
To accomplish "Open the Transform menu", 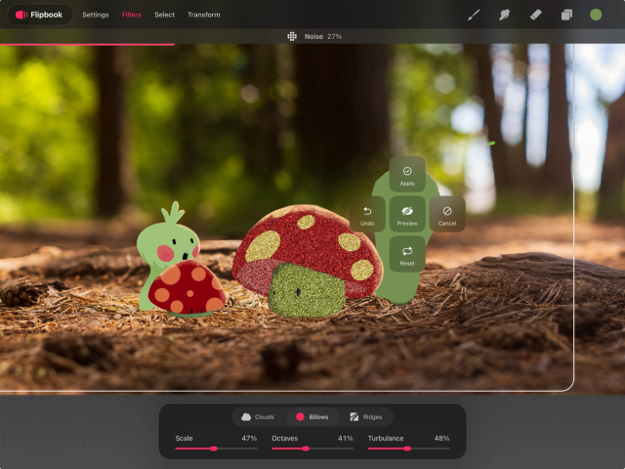I will (204, 15).
